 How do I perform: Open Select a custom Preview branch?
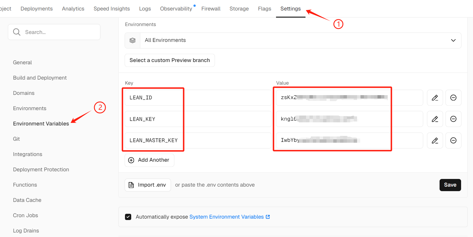tap(169, 60)
